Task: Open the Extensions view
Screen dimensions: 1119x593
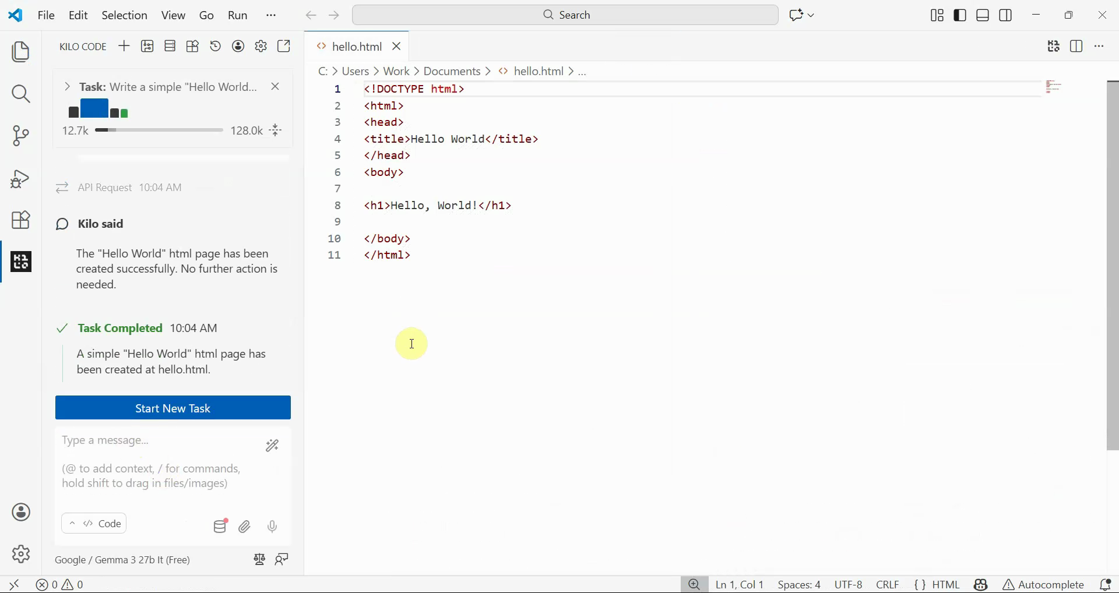Action: click(x=21, y=220)
